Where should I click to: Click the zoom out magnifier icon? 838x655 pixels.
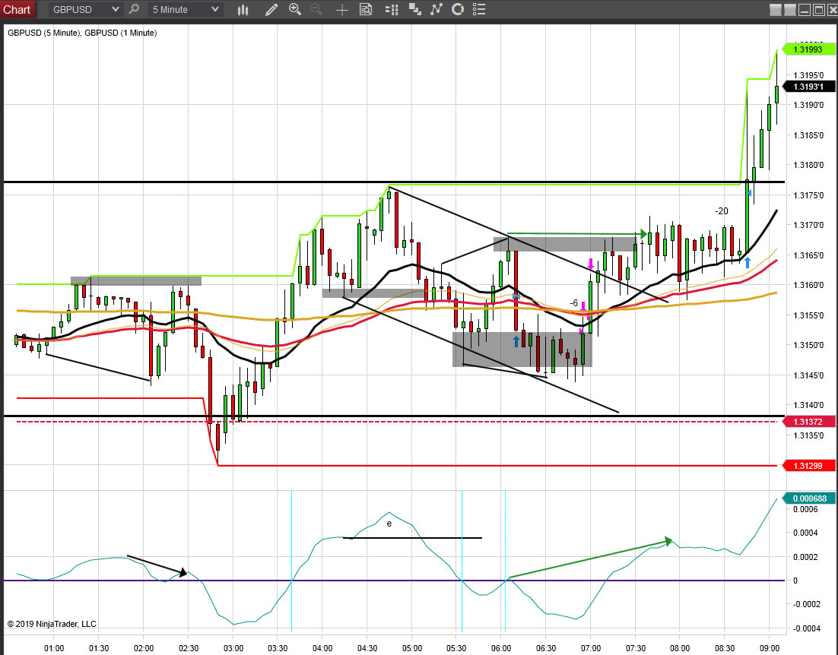[316, 9]
